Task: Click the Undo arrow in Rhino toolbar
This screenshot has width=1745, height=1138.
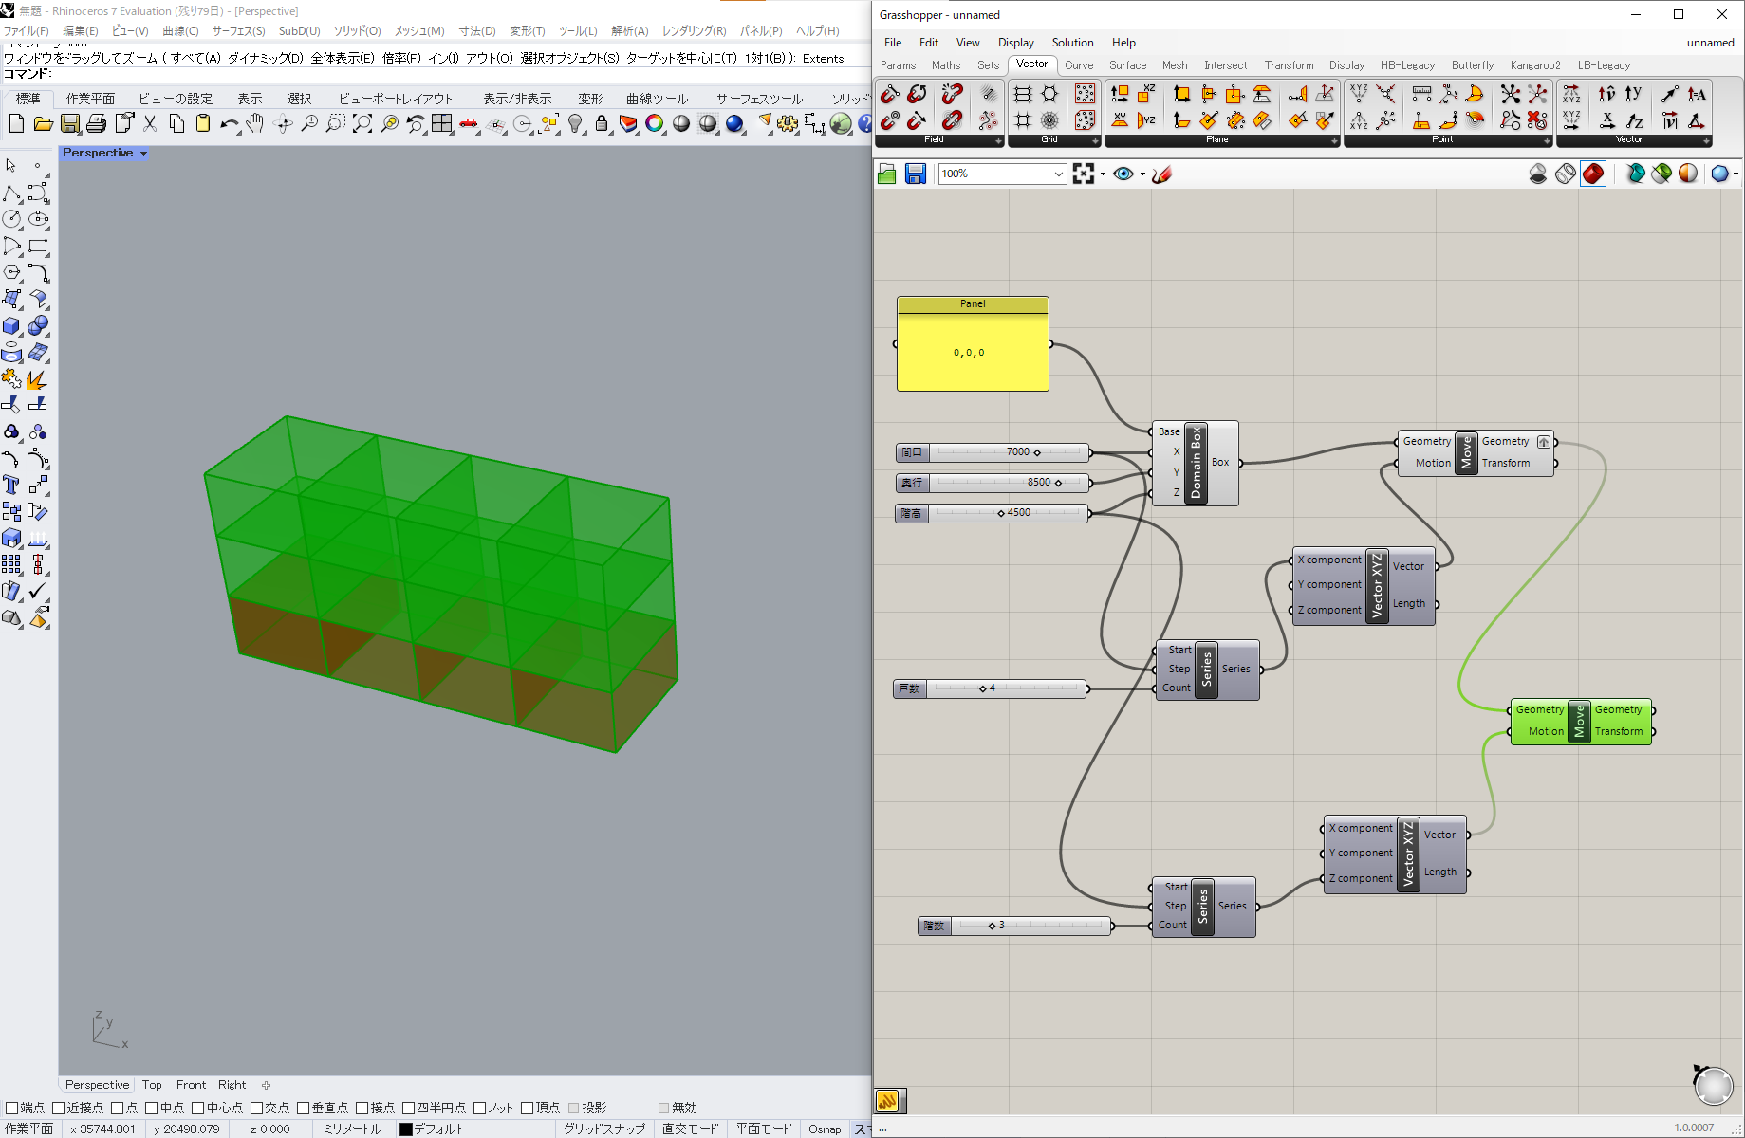Action: pos(229,124)
